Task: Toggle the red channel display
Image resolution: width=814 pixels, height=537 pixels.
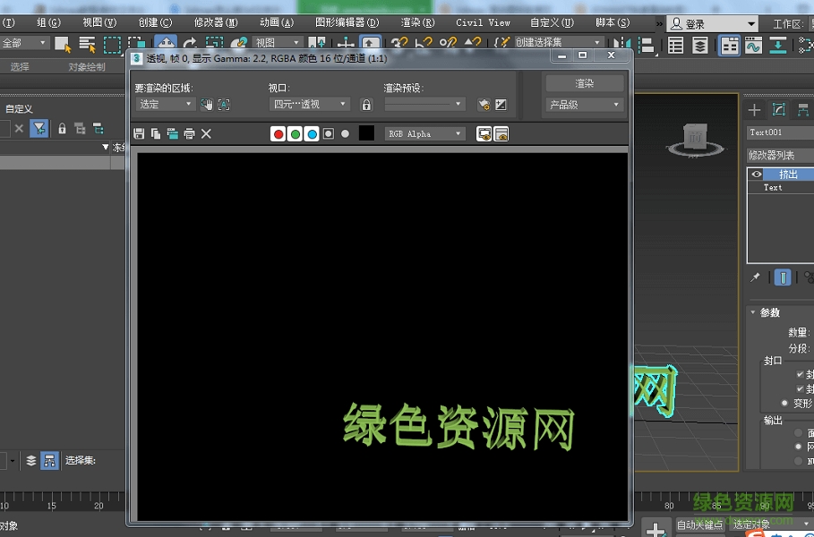Action: click(278, 133)
